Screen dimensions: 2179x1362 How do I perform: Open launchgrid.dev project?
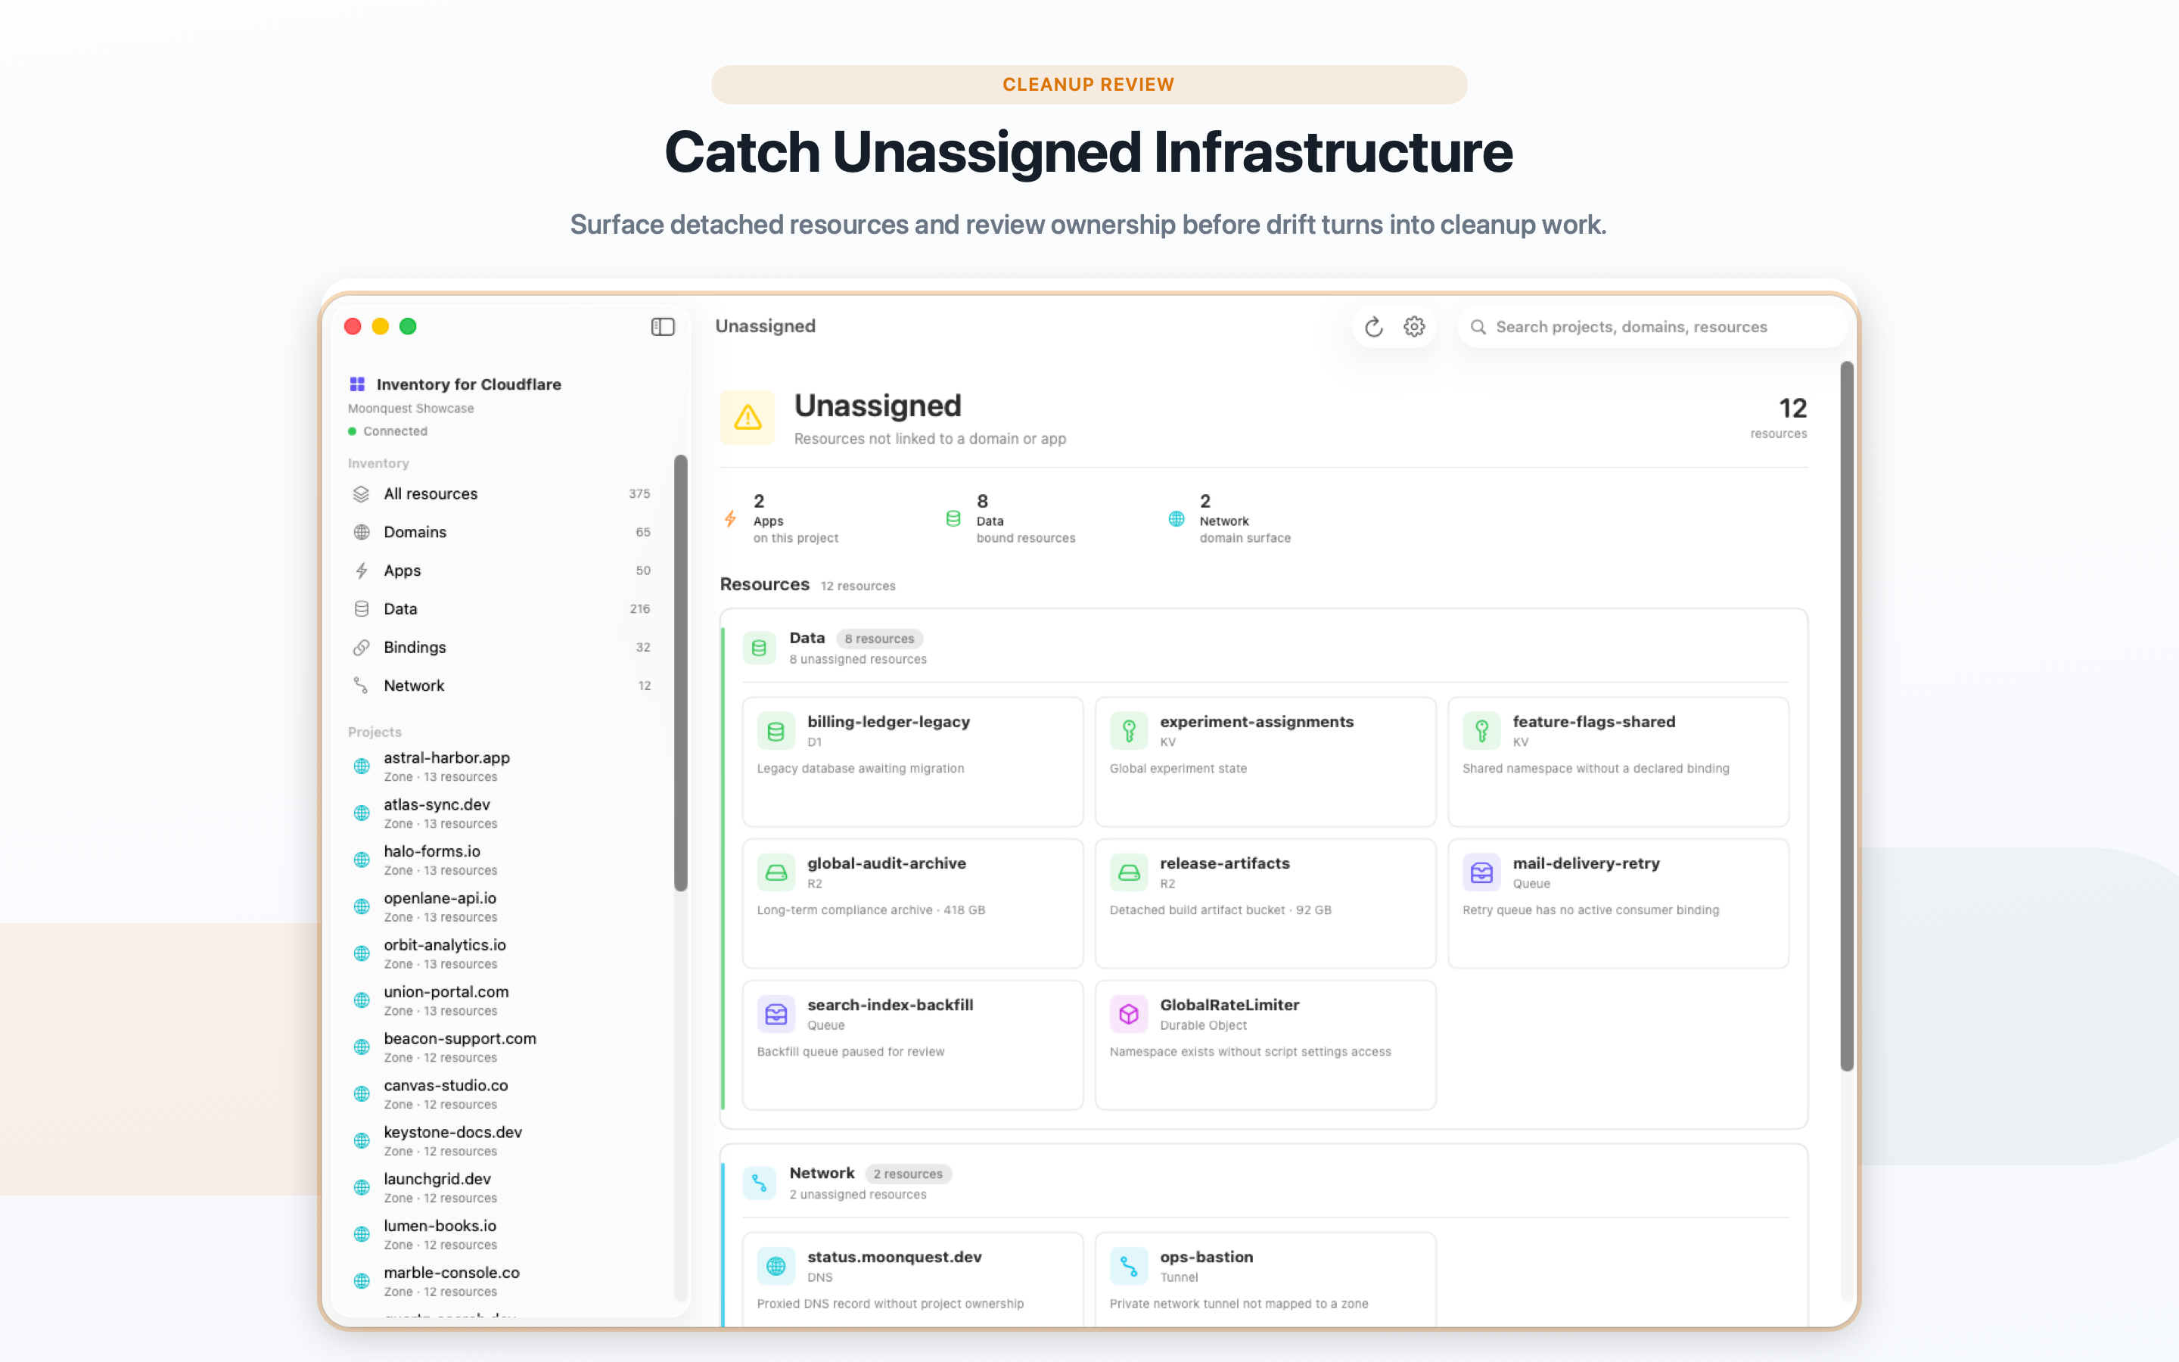click(502, 1188)
